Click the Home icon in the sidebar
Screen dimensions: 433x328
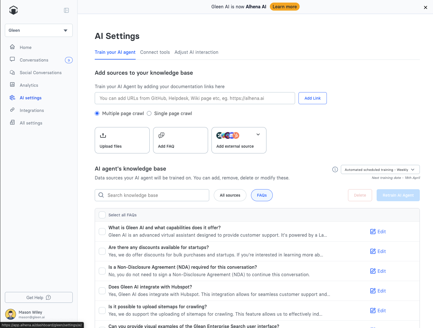point(12,47)
